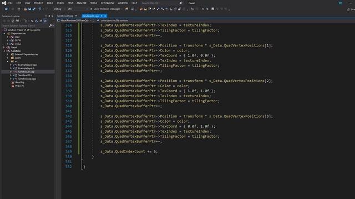This screenshot has width=355, height=199.
Task: Close the Renderer2D.cpp tab
Action: [105, 16]
